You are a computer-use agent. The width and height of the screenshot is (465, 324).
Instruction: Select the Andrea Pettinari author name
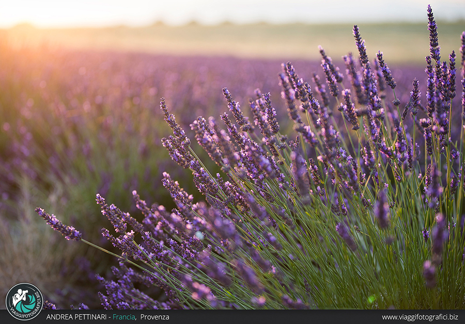(x=77, y=317)
